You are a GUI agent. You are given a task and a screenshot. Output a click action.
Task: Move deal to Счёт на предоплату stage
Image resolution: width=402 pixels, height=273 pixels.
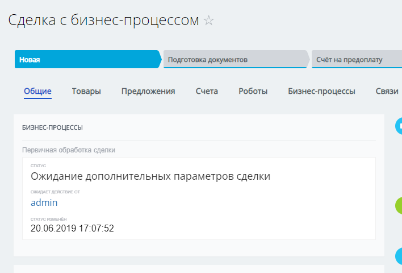pos(356,59)
